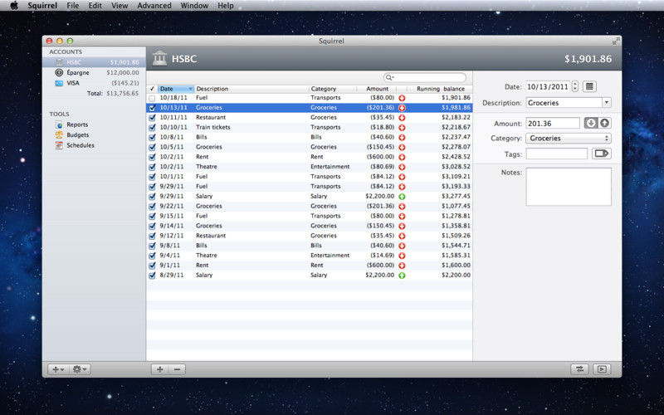Screen dimensions: 664x415
Task: Uncheck the 9/29/11 Salary transaction checkbox
Action: [x=152, y=197]
